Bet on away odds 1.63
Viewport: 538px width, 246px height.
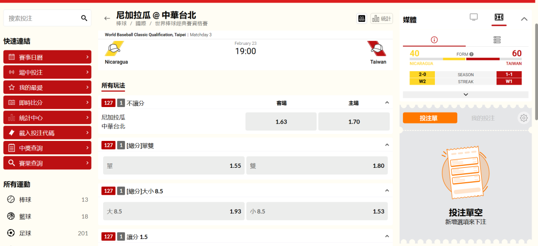click(281, 122)
